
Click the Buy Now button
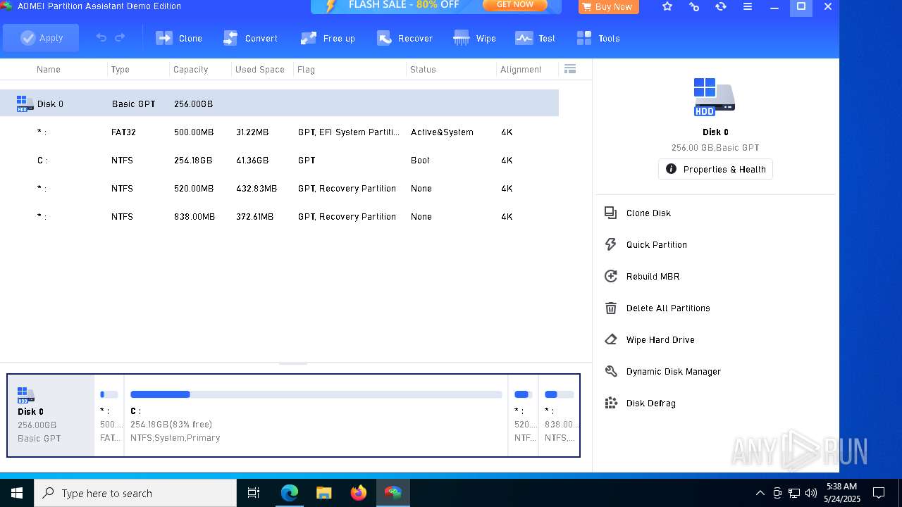click(x=608, y=7)
